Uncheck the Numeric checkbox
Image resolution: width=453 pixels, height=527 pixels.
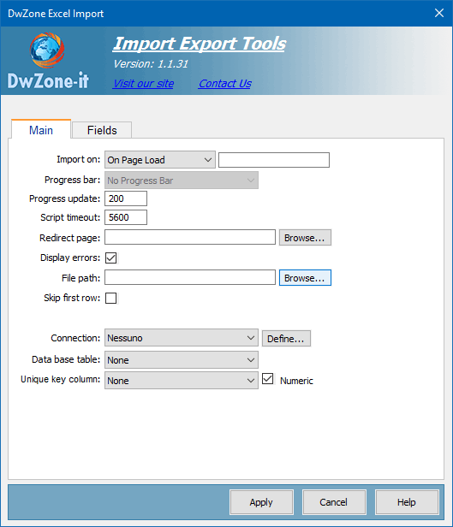click(268, 379)
